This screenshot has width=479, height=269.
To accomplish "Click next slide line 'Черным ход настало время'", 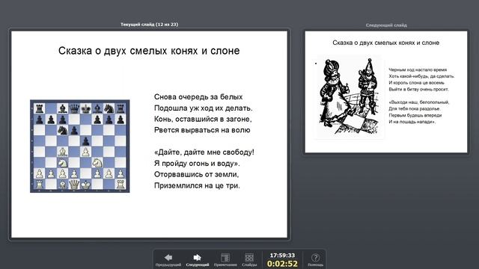I will (418, 69).
